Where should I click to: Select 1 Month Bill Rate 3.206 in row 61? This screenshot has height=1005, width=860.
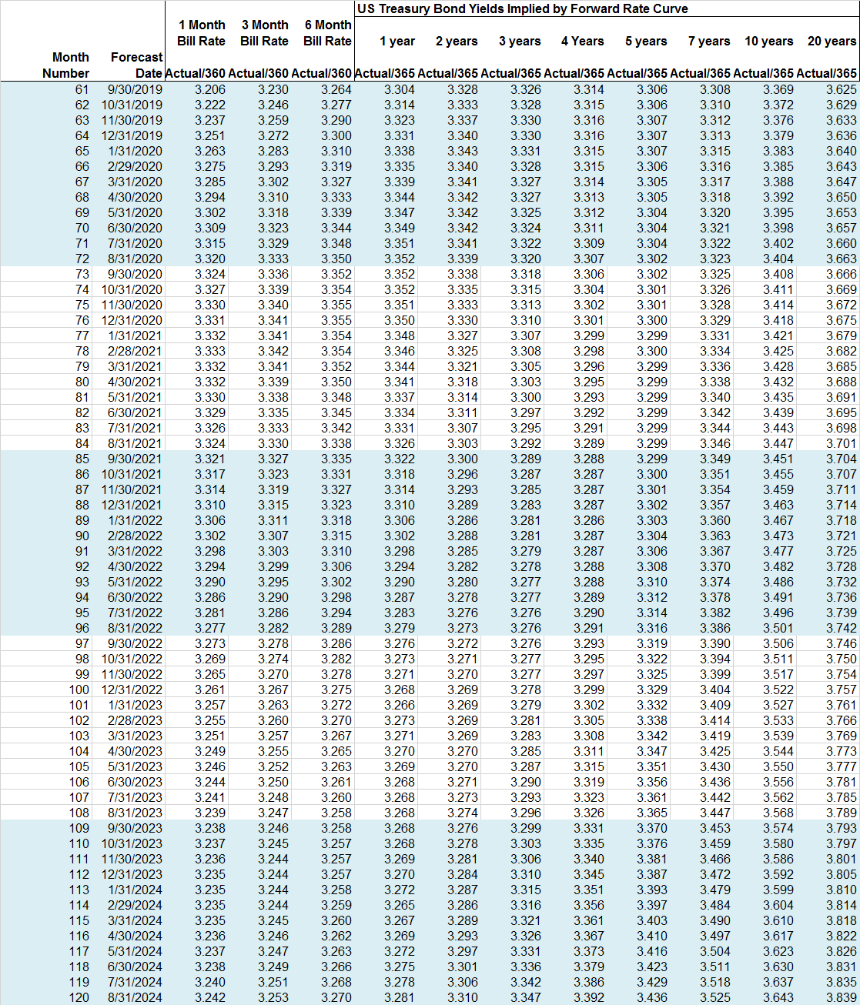[x=210, y=89]
